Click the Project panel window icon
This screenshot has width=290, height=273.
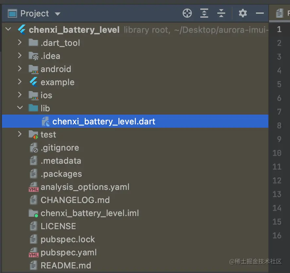click(x=12, y=13)
